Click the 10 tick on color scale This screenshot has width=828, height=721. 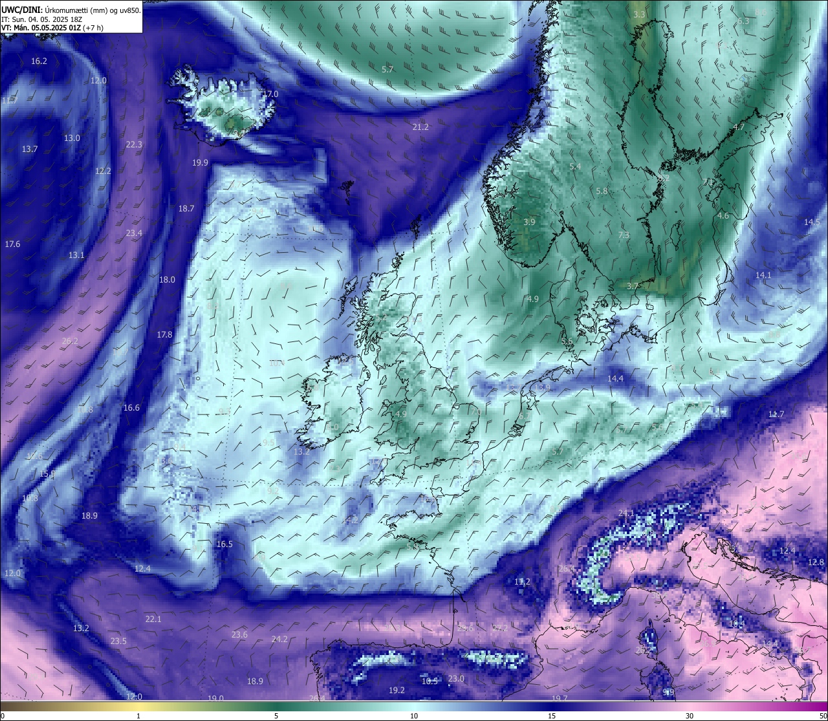point(414,716)
